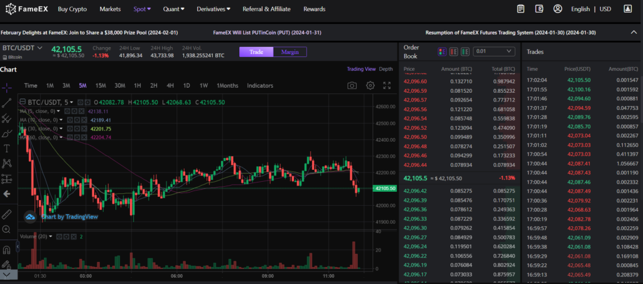Select the pitchfork drawing tool
Viewport: 643px width, 284px height.
point(6,118)
